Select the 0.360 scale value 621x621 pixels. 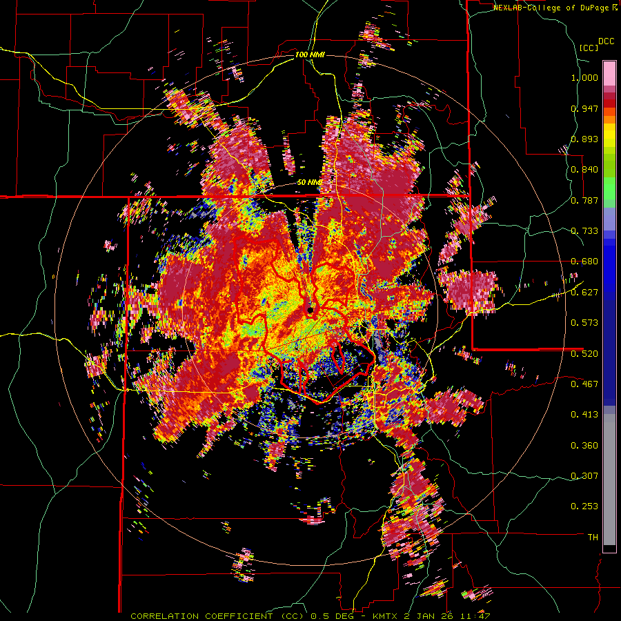pyautogui.click(x=584, y=445)
